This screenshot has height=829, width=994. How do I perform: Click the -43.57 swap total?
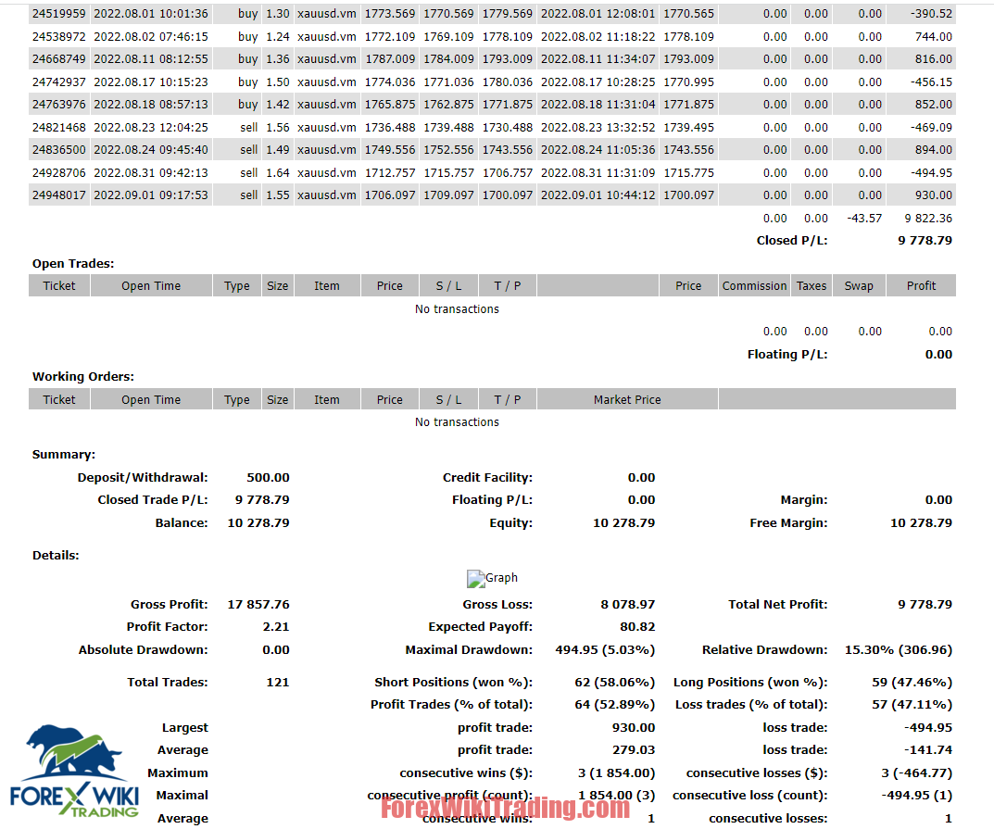click(x=864, y=218)
